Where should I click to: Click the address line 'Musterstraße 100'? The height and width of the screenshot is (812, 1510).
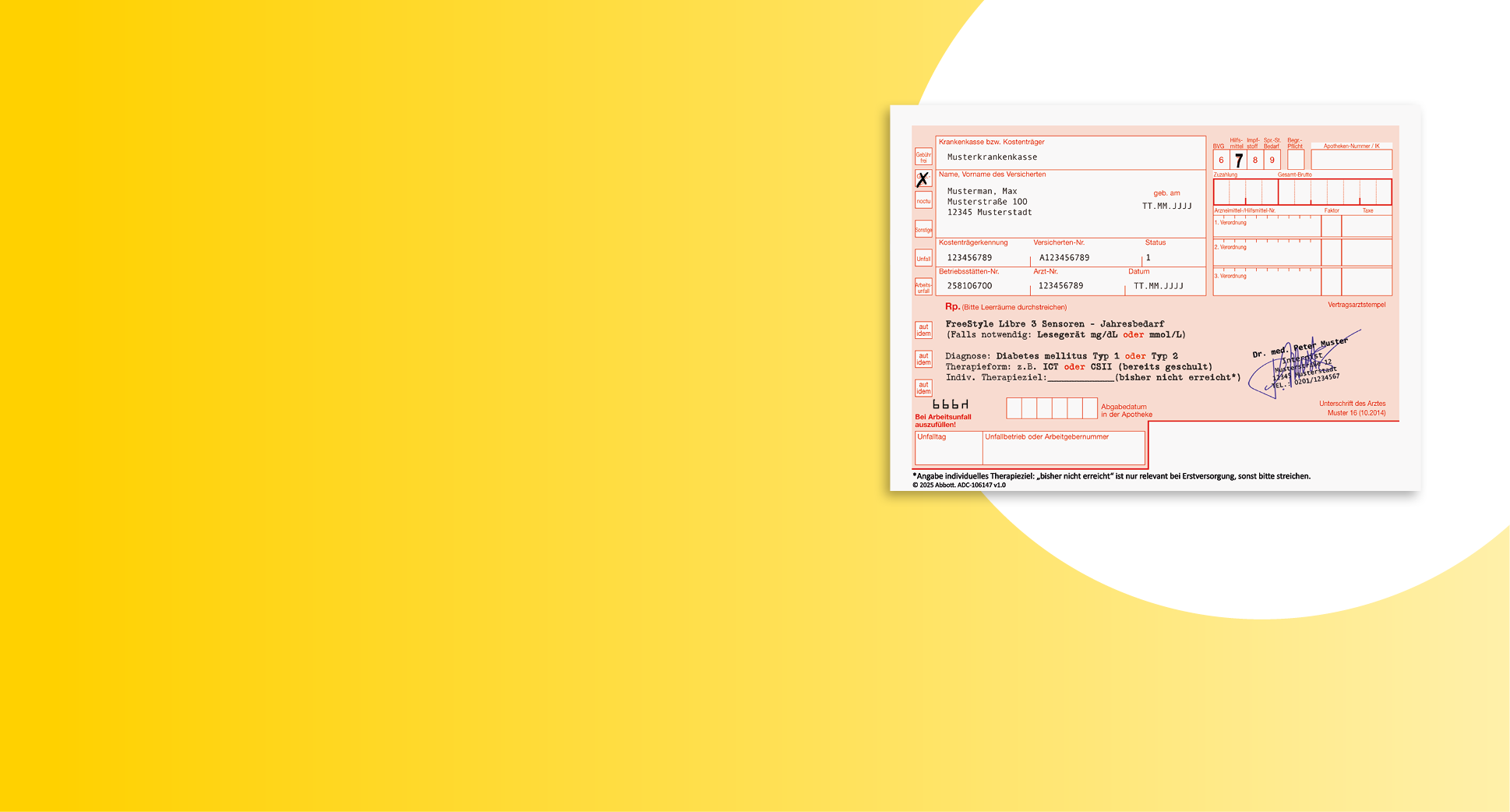click(x=987, y=202)
